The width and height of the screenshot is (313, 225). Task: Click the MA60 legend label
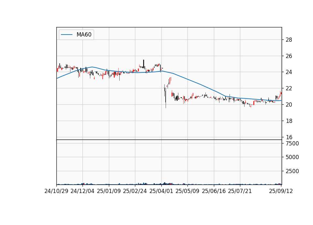tap(84, 35)
